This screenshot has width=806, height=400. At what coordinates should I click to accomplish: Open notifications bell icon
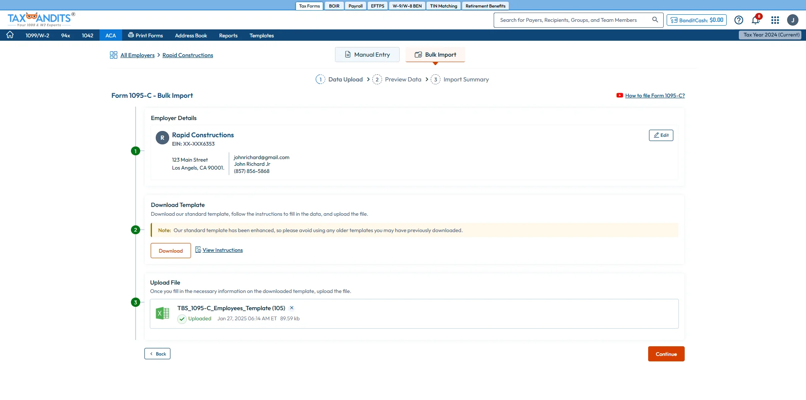pyautogui.click(x=756, y=20)
